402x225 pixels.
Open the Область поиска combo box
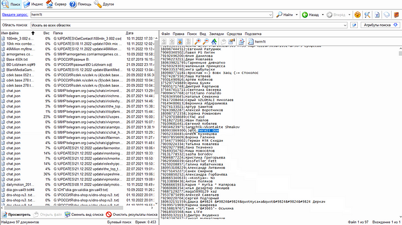tap(189, 25)
